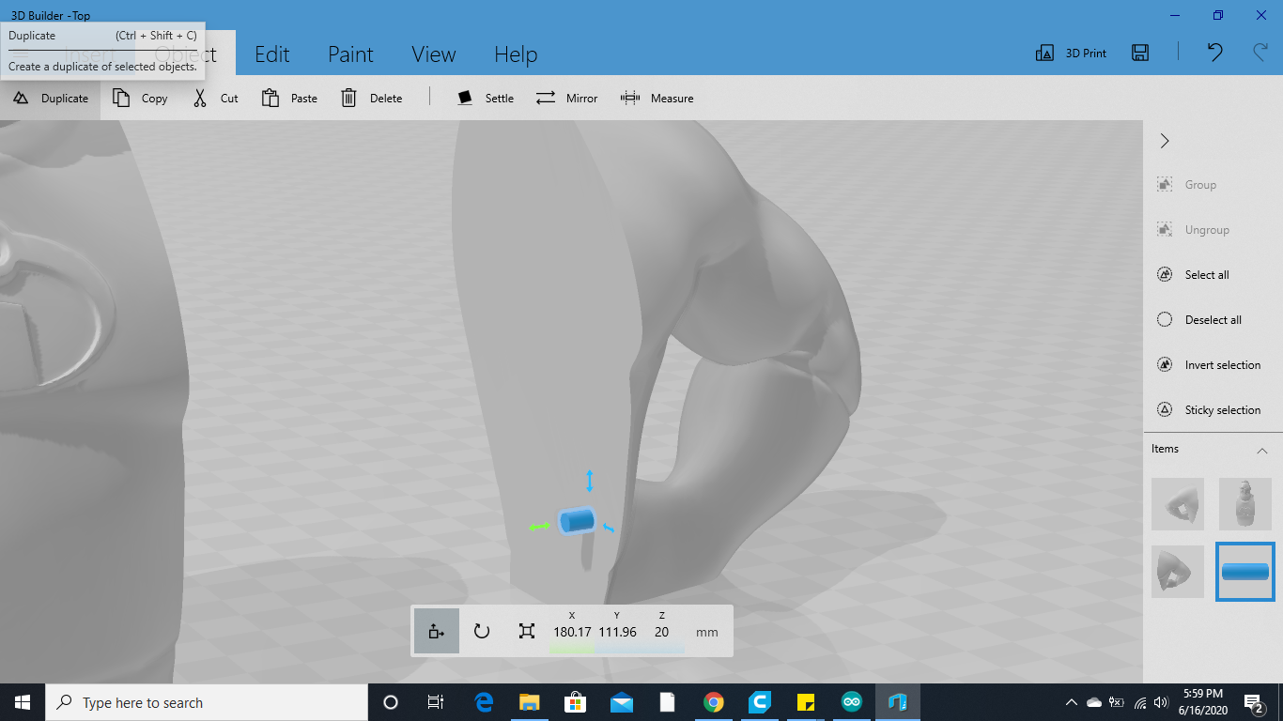Save the project
This screenshot has width=1283, height=721.
tap(1140, 54)
